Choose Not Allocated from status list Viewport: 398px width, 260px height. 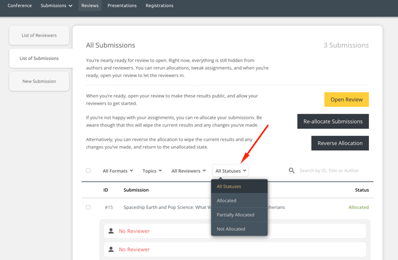click(x=231, y=229)
